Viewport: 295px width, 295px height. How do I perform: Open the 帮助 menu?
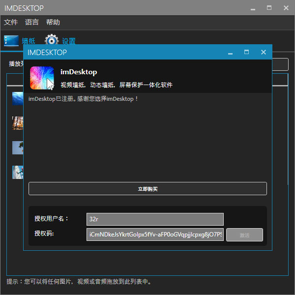pos(53,22)
